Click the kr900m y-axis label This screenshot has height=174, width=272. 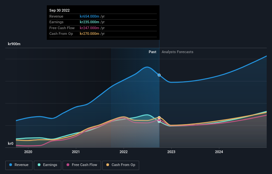14,44
